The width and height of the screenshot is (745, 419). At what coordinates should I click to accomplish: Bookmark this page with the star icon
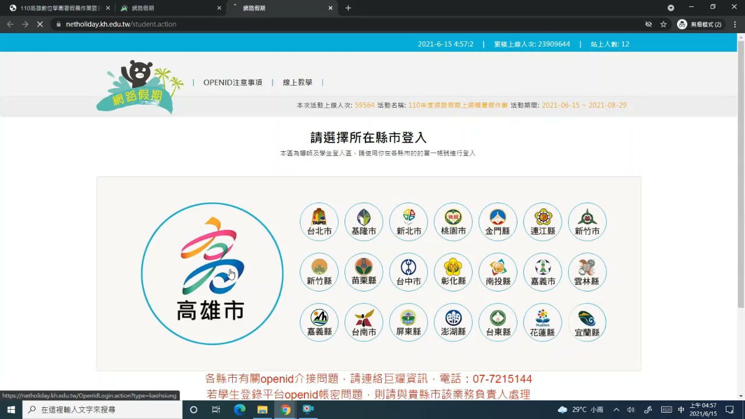point(664,24)
